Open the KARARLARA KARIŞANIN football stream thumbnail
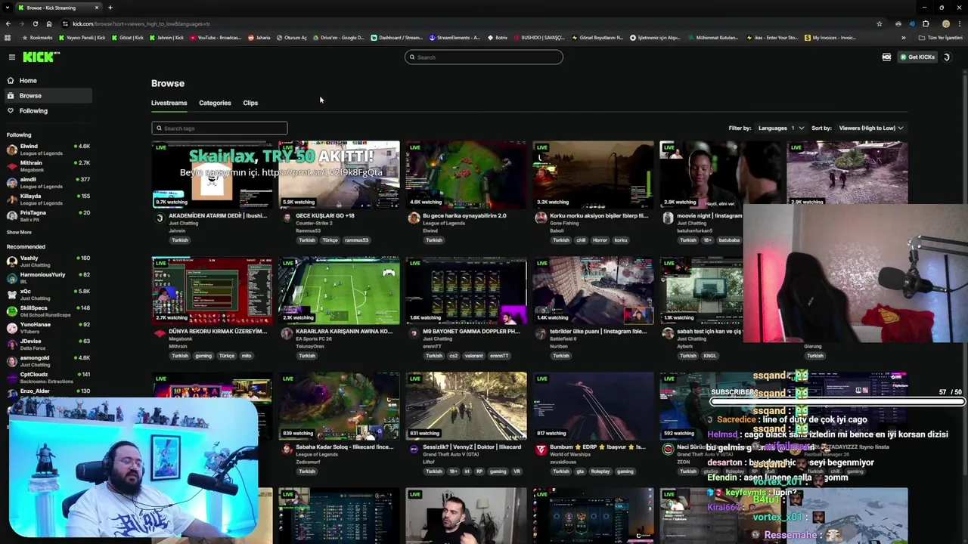Screen dimensions: 968x544 [x=339, y=290]
